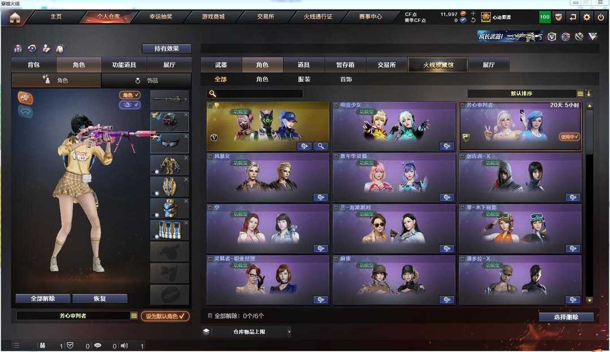
Task: Remove the helmet item from the equipment slot
Action: (x=186, y=115)
